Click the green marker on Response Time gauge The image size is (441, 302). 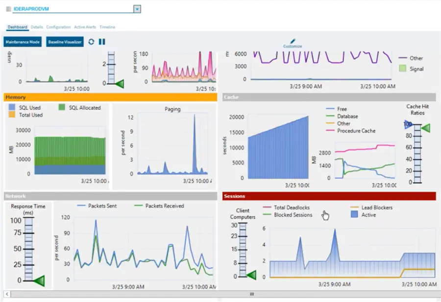(x=39, y=280)
